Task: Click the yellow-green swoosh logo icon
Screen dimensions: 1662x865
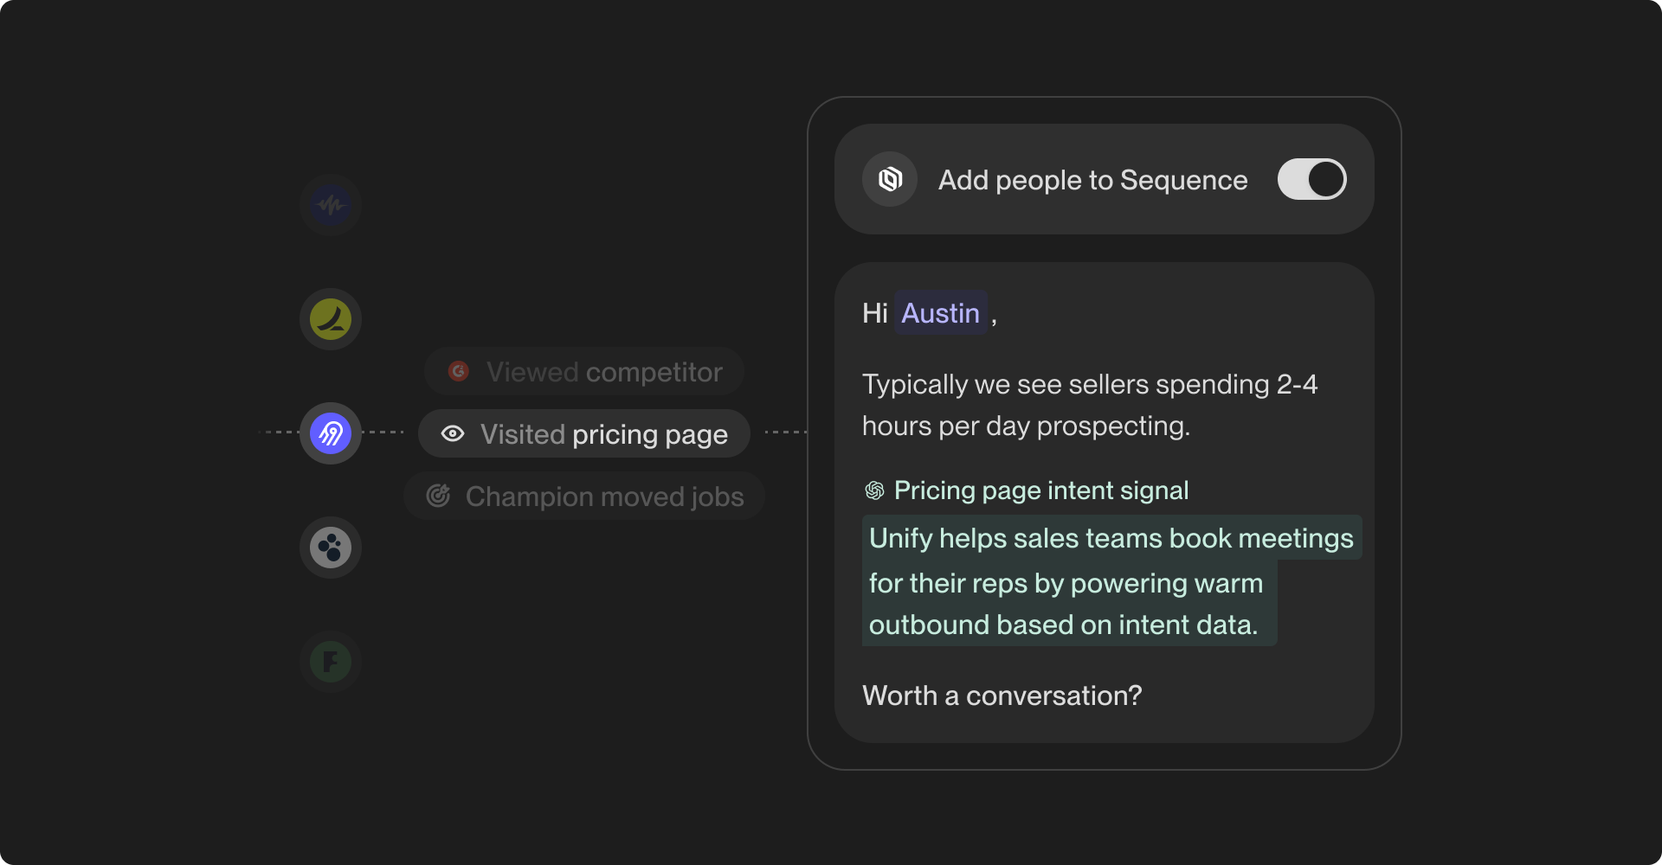Action: click(331, 319)
